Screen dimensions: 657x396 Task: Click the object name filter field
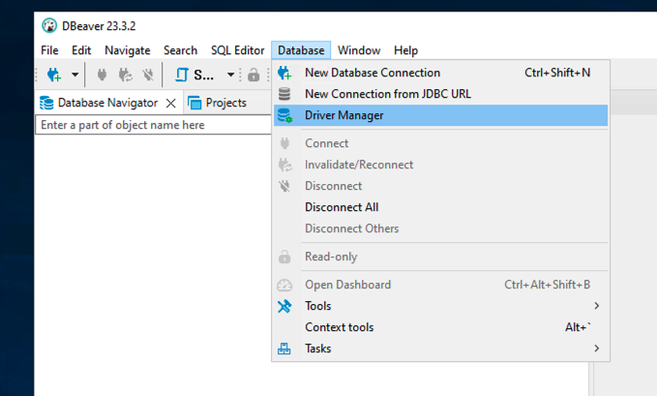(x=153, y=125)
